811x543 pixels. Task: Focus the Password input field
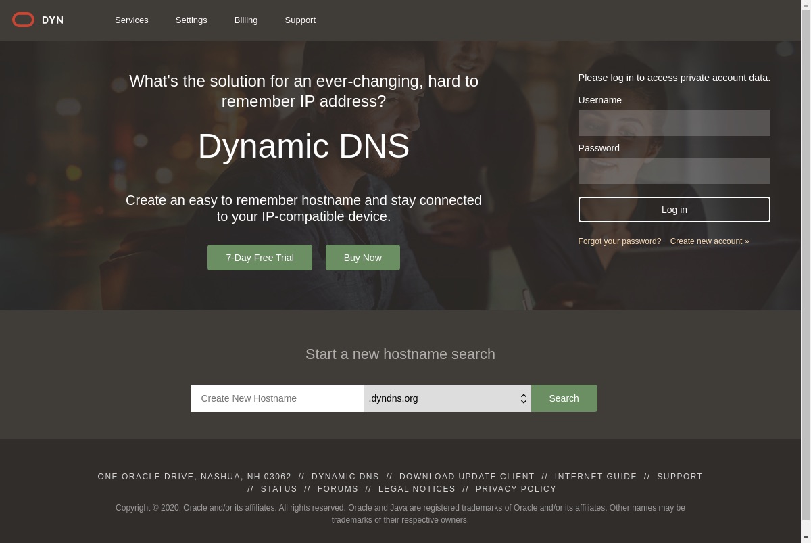(x=674, y=171)
